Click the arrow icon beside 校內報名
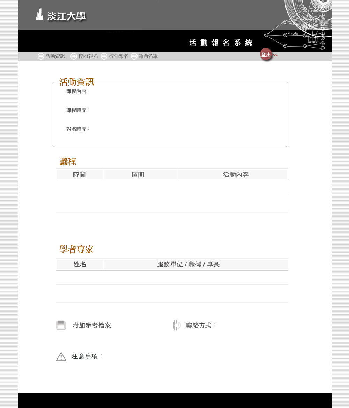The image size is (349, 408). [x=74, y=56]
